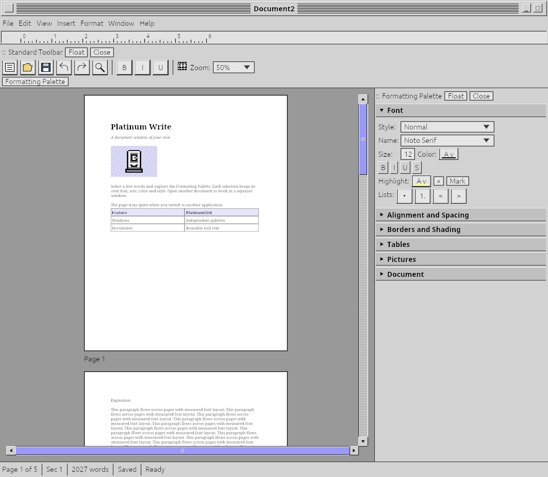The image size is (548, 477).
Task: Open the File menu
Action: pos(8,23)
